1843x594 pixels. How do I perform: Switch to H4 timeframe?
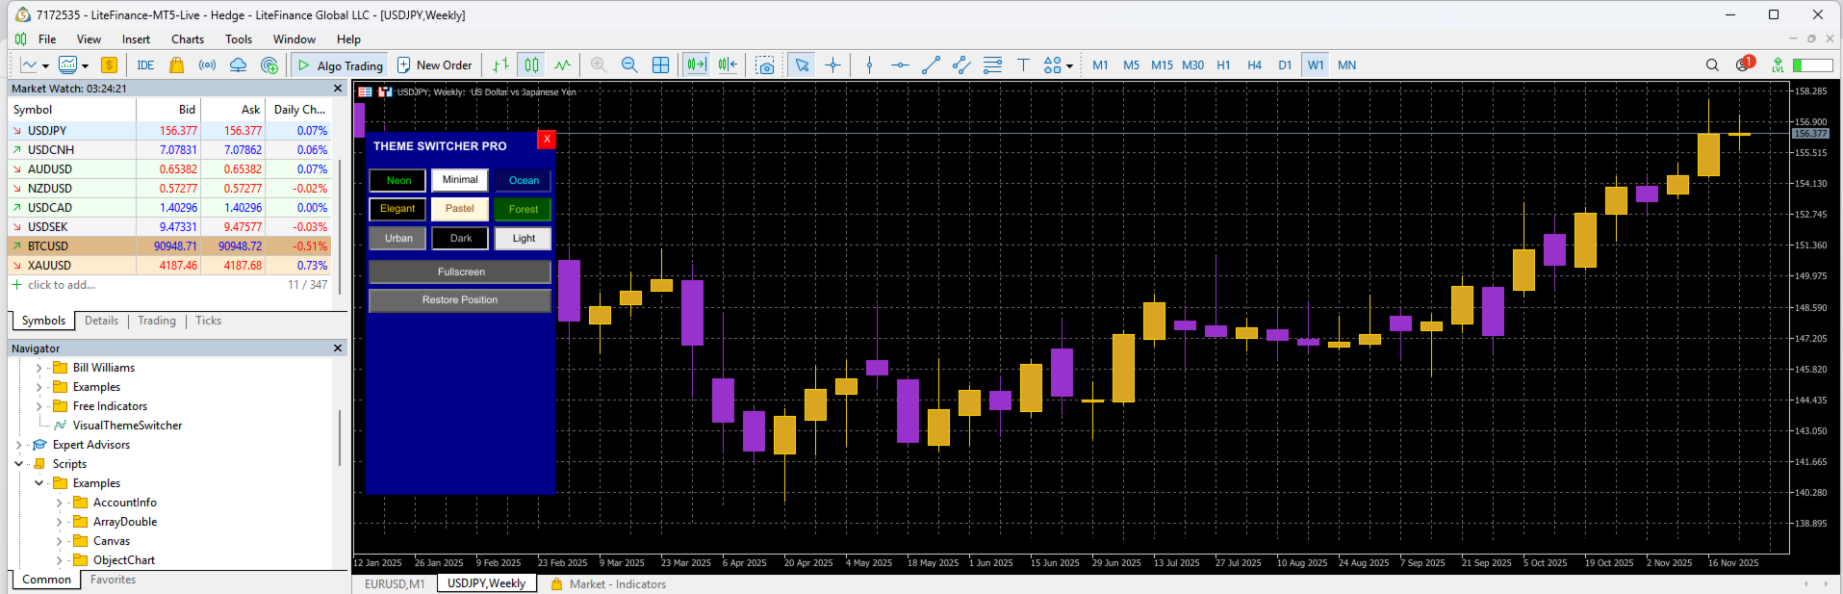tap(1254, 65)
